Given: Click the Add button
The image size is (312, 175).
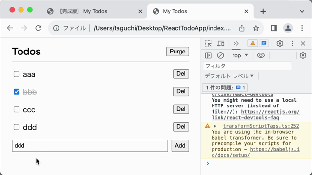Looking at the screenshot, I should tap(180, 146).
